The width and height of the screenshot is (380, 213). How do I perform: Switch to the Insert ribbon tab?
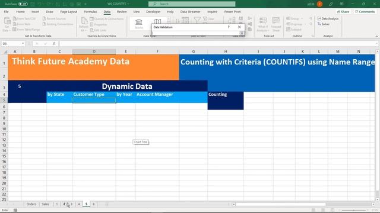36,12
